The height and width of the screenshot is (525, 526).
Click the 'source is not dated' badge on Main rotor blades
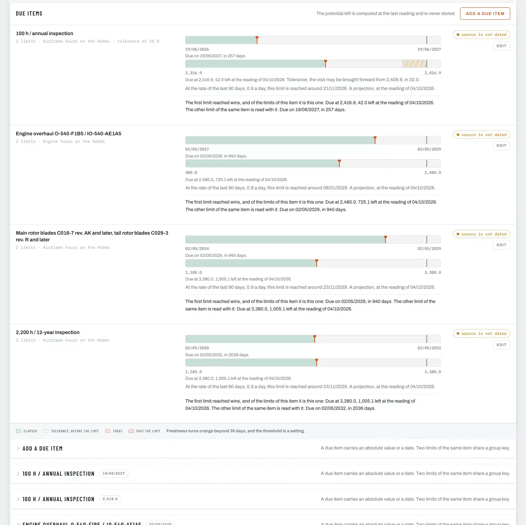(x=481, y=234)
